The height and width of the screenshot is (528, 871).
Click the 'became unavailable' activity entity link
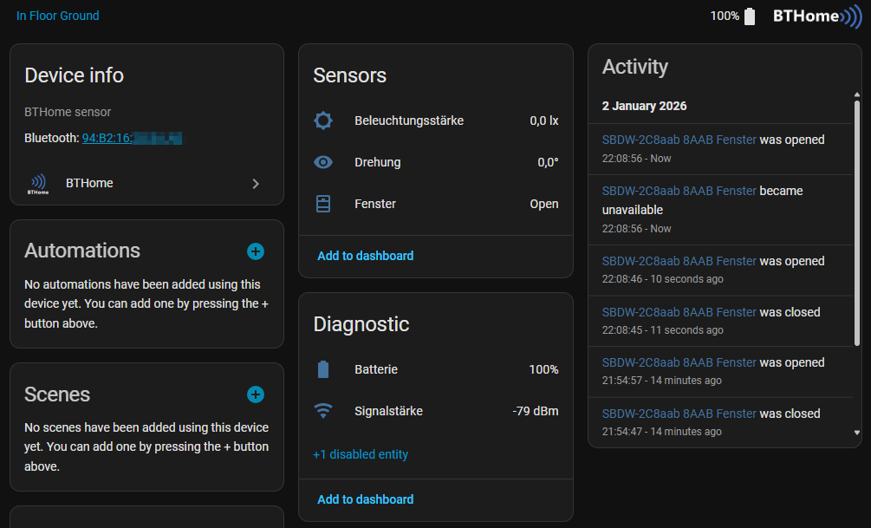click(x=679, y=191)
